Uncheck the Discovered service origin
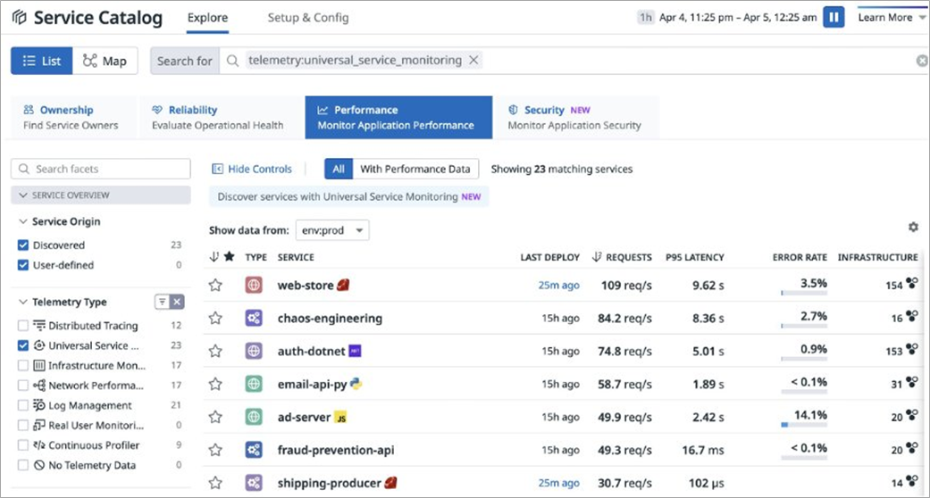The height and width of the screenshot is (498, 930). 23,245
